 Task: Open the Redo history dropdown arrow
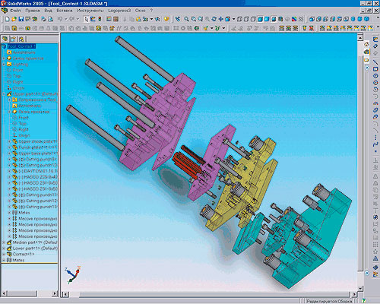(x=78, y=19)
